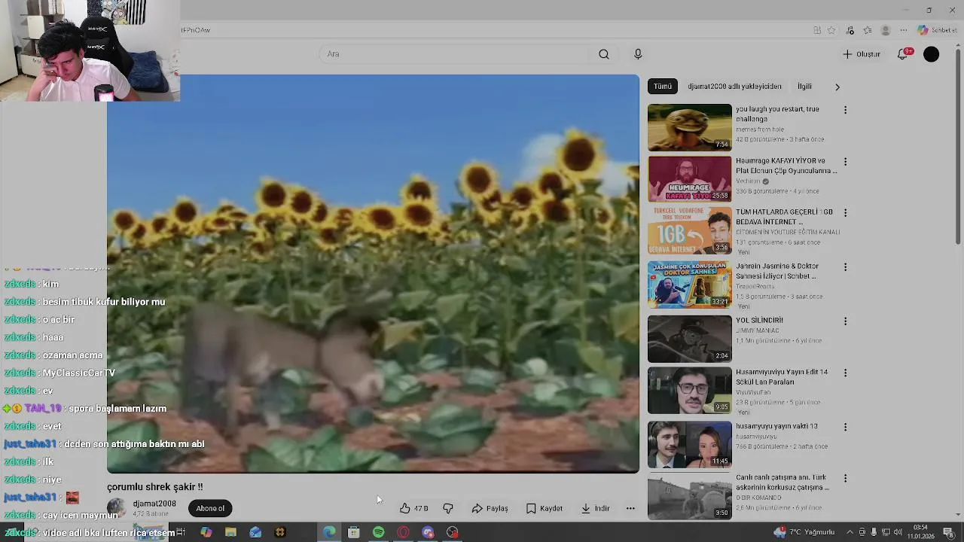This screenshot has width=964, height=542.
Task: Open the djamat2008 channel name link
Action: tap(154, 504)
